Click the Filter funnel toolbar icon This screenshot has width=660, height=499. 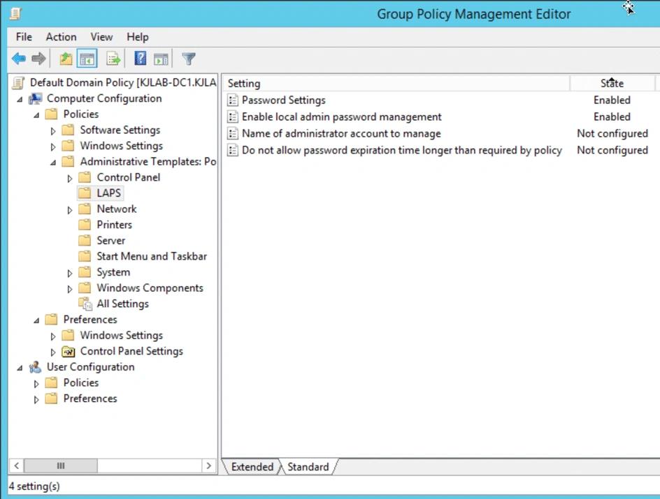click(189, 59)
